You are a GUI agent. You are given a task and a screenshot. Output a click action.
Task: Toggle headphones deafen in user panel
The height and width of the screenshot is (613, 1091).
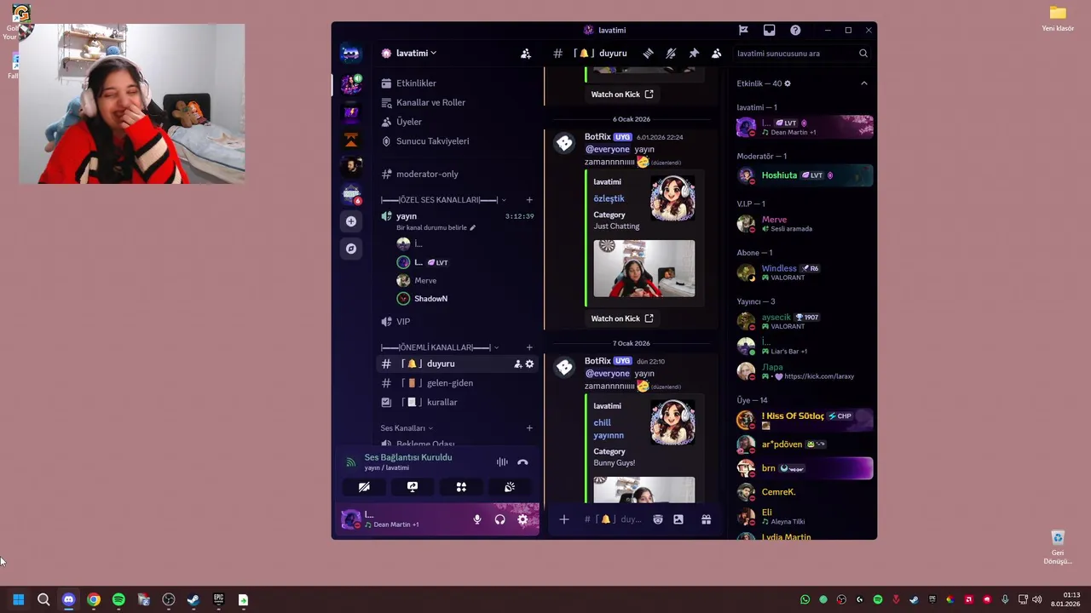(500, 519)
